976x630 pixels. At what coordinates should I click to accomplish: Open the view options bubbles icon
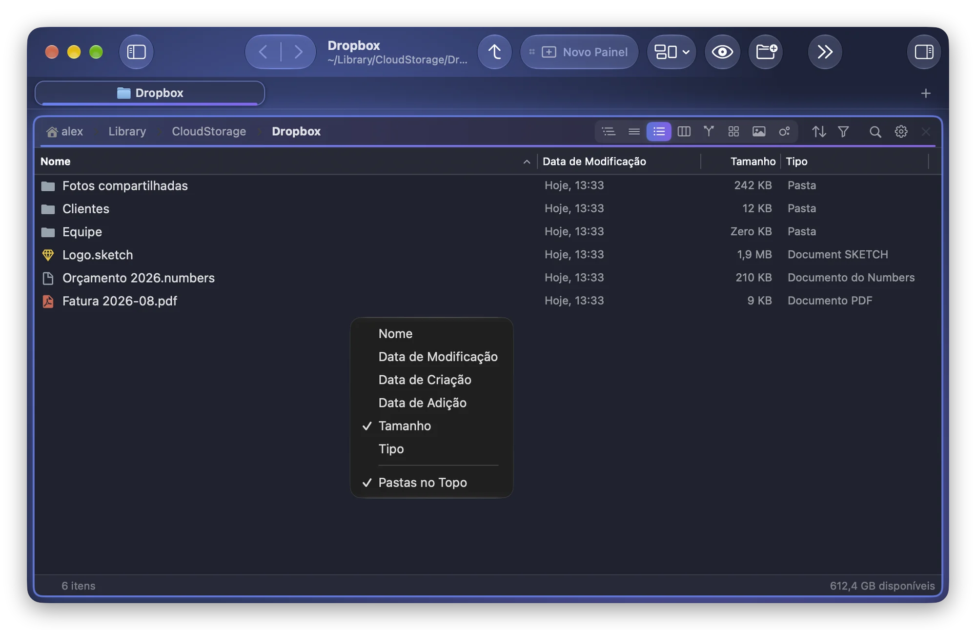784,131
